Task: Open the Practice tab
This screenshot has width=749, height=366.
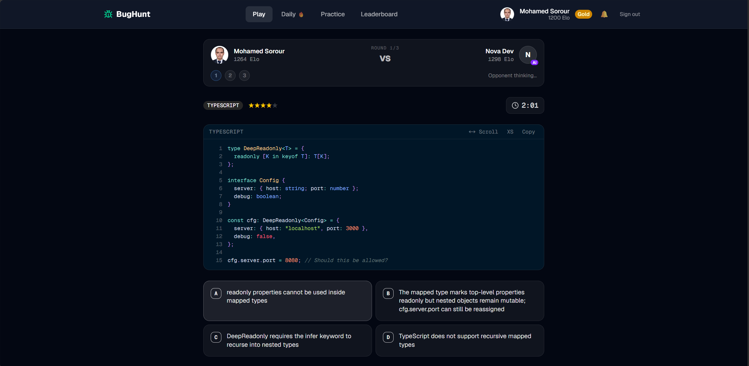Action: [333, 14]
